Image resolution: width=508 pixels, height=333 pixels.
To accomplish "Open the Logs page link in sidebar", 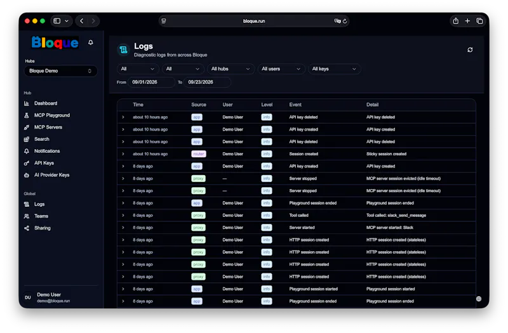I will pos(39,204).
